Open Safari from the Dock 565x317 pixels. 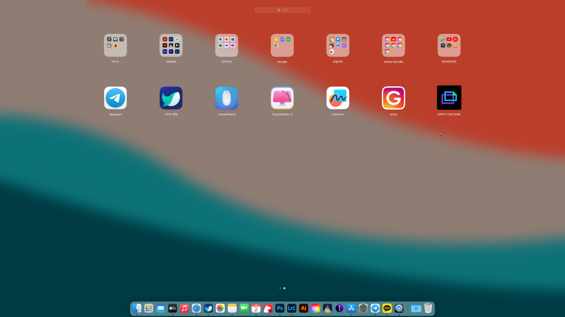(197, 308)
